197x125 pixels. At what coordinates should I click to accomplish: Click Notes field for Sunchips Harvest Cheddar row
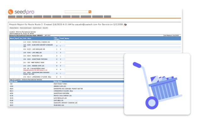(123, 45)
